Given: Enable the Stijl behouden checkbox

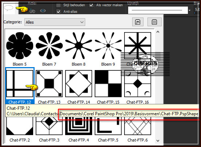Looking at the screenshot, I should 58,5.
